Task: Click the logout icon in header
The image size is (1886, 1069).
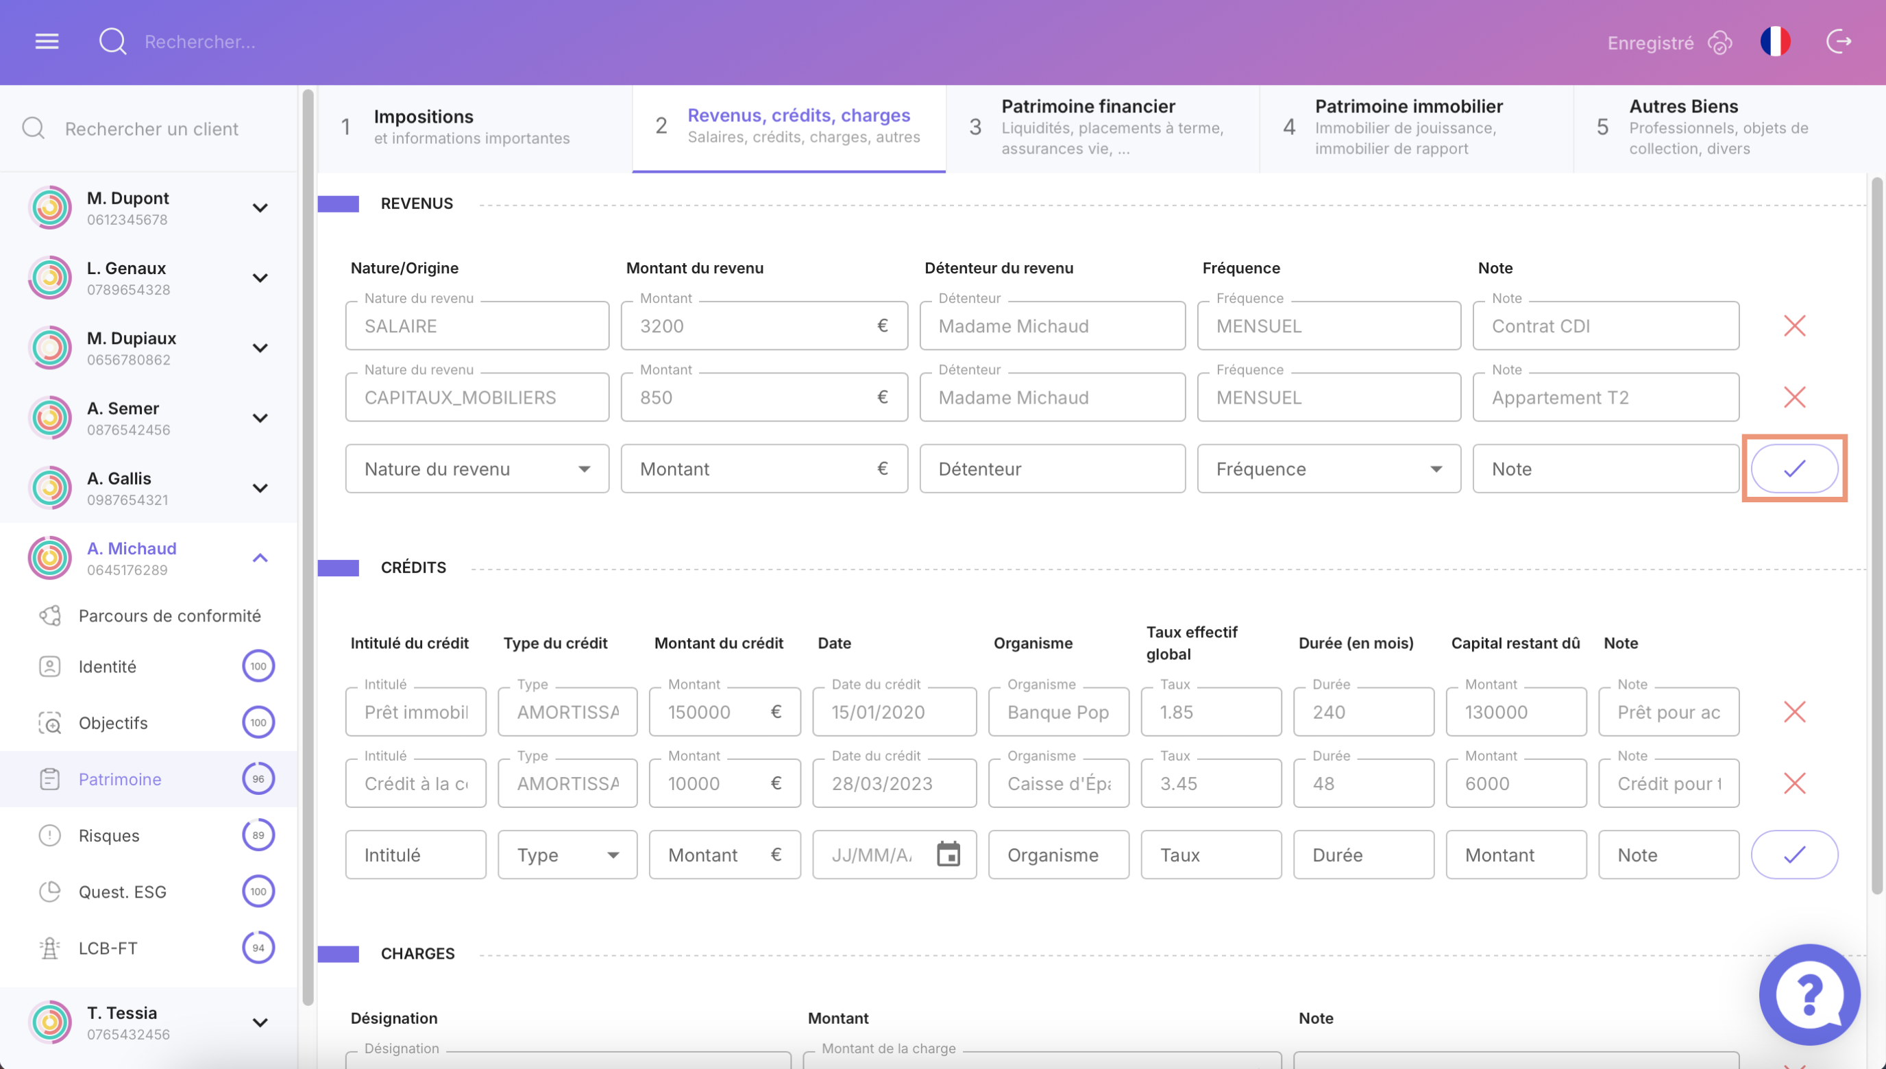Action: (1839, 41)
